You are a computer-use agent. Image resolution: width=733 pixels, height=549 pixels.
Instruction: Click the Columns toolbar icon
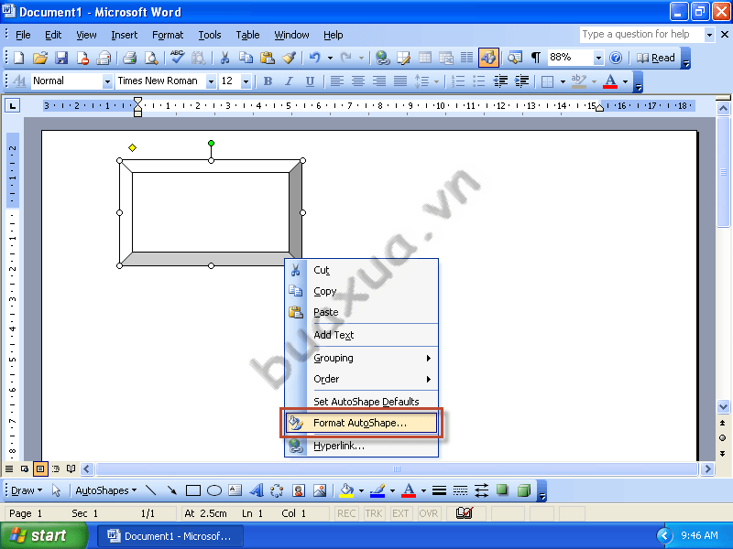466,58
